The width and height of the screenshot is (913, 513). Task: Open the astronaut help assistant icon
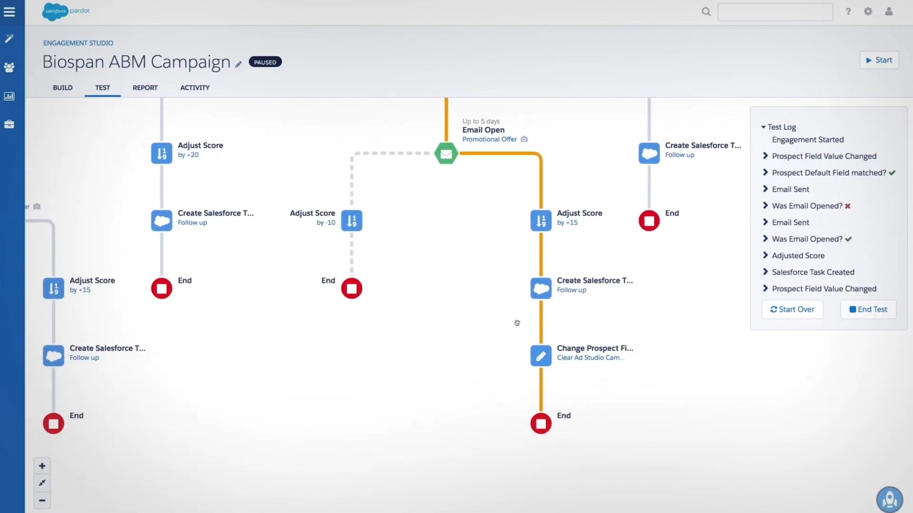(890, 499)
